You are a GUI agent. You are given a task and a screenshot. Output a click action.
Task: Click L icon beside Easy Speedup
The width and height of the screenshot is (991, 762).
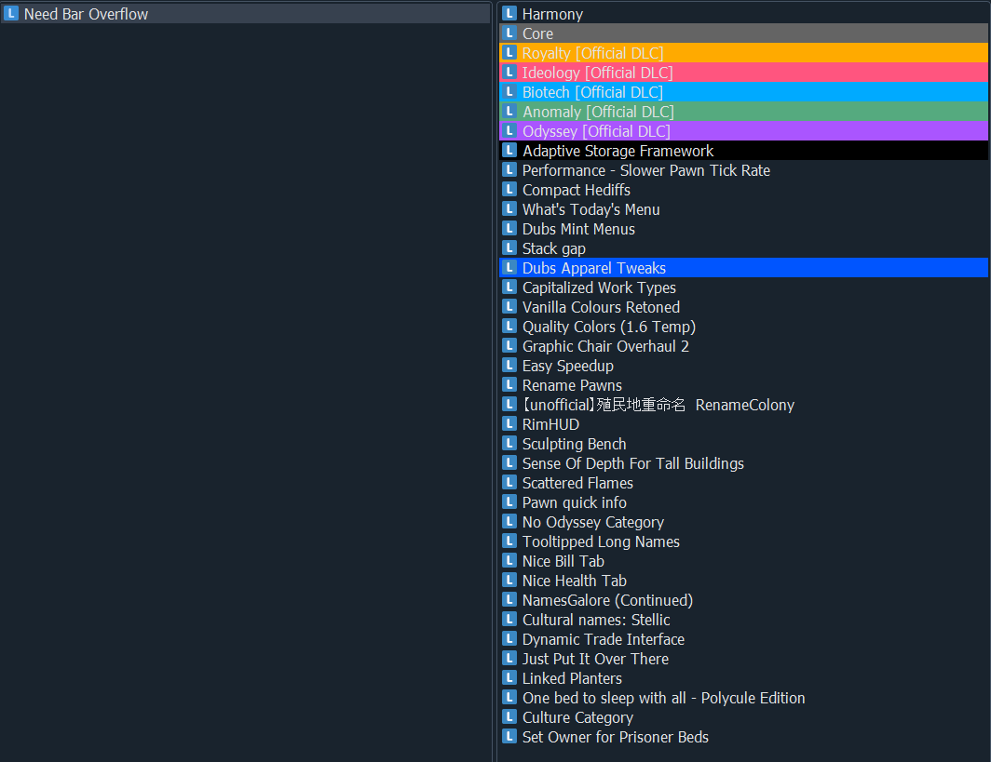(x=509, y=366)
